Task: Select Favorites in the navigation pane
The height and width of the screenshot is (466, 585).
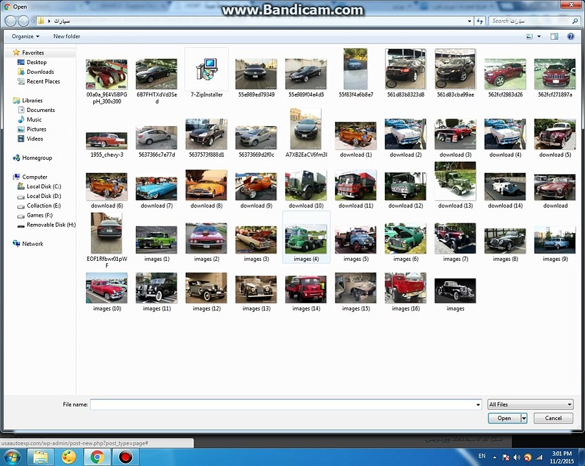Action: pos(33,52)
